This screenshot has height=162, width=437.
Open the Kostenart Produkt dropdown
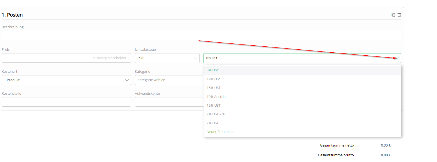point(66,80)
